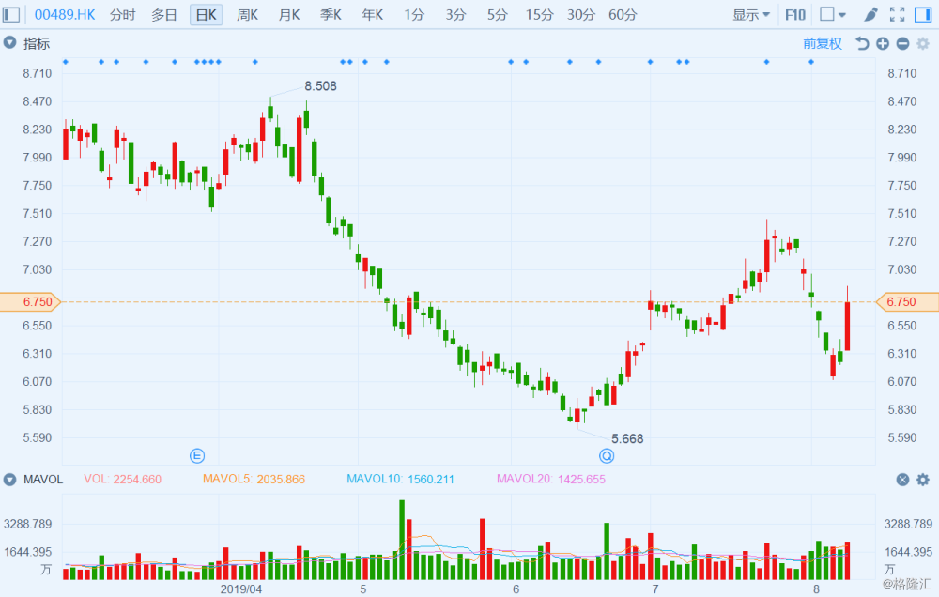Zoom in with the plus icon
The image size is (939, 597).
tap(883, 43)
